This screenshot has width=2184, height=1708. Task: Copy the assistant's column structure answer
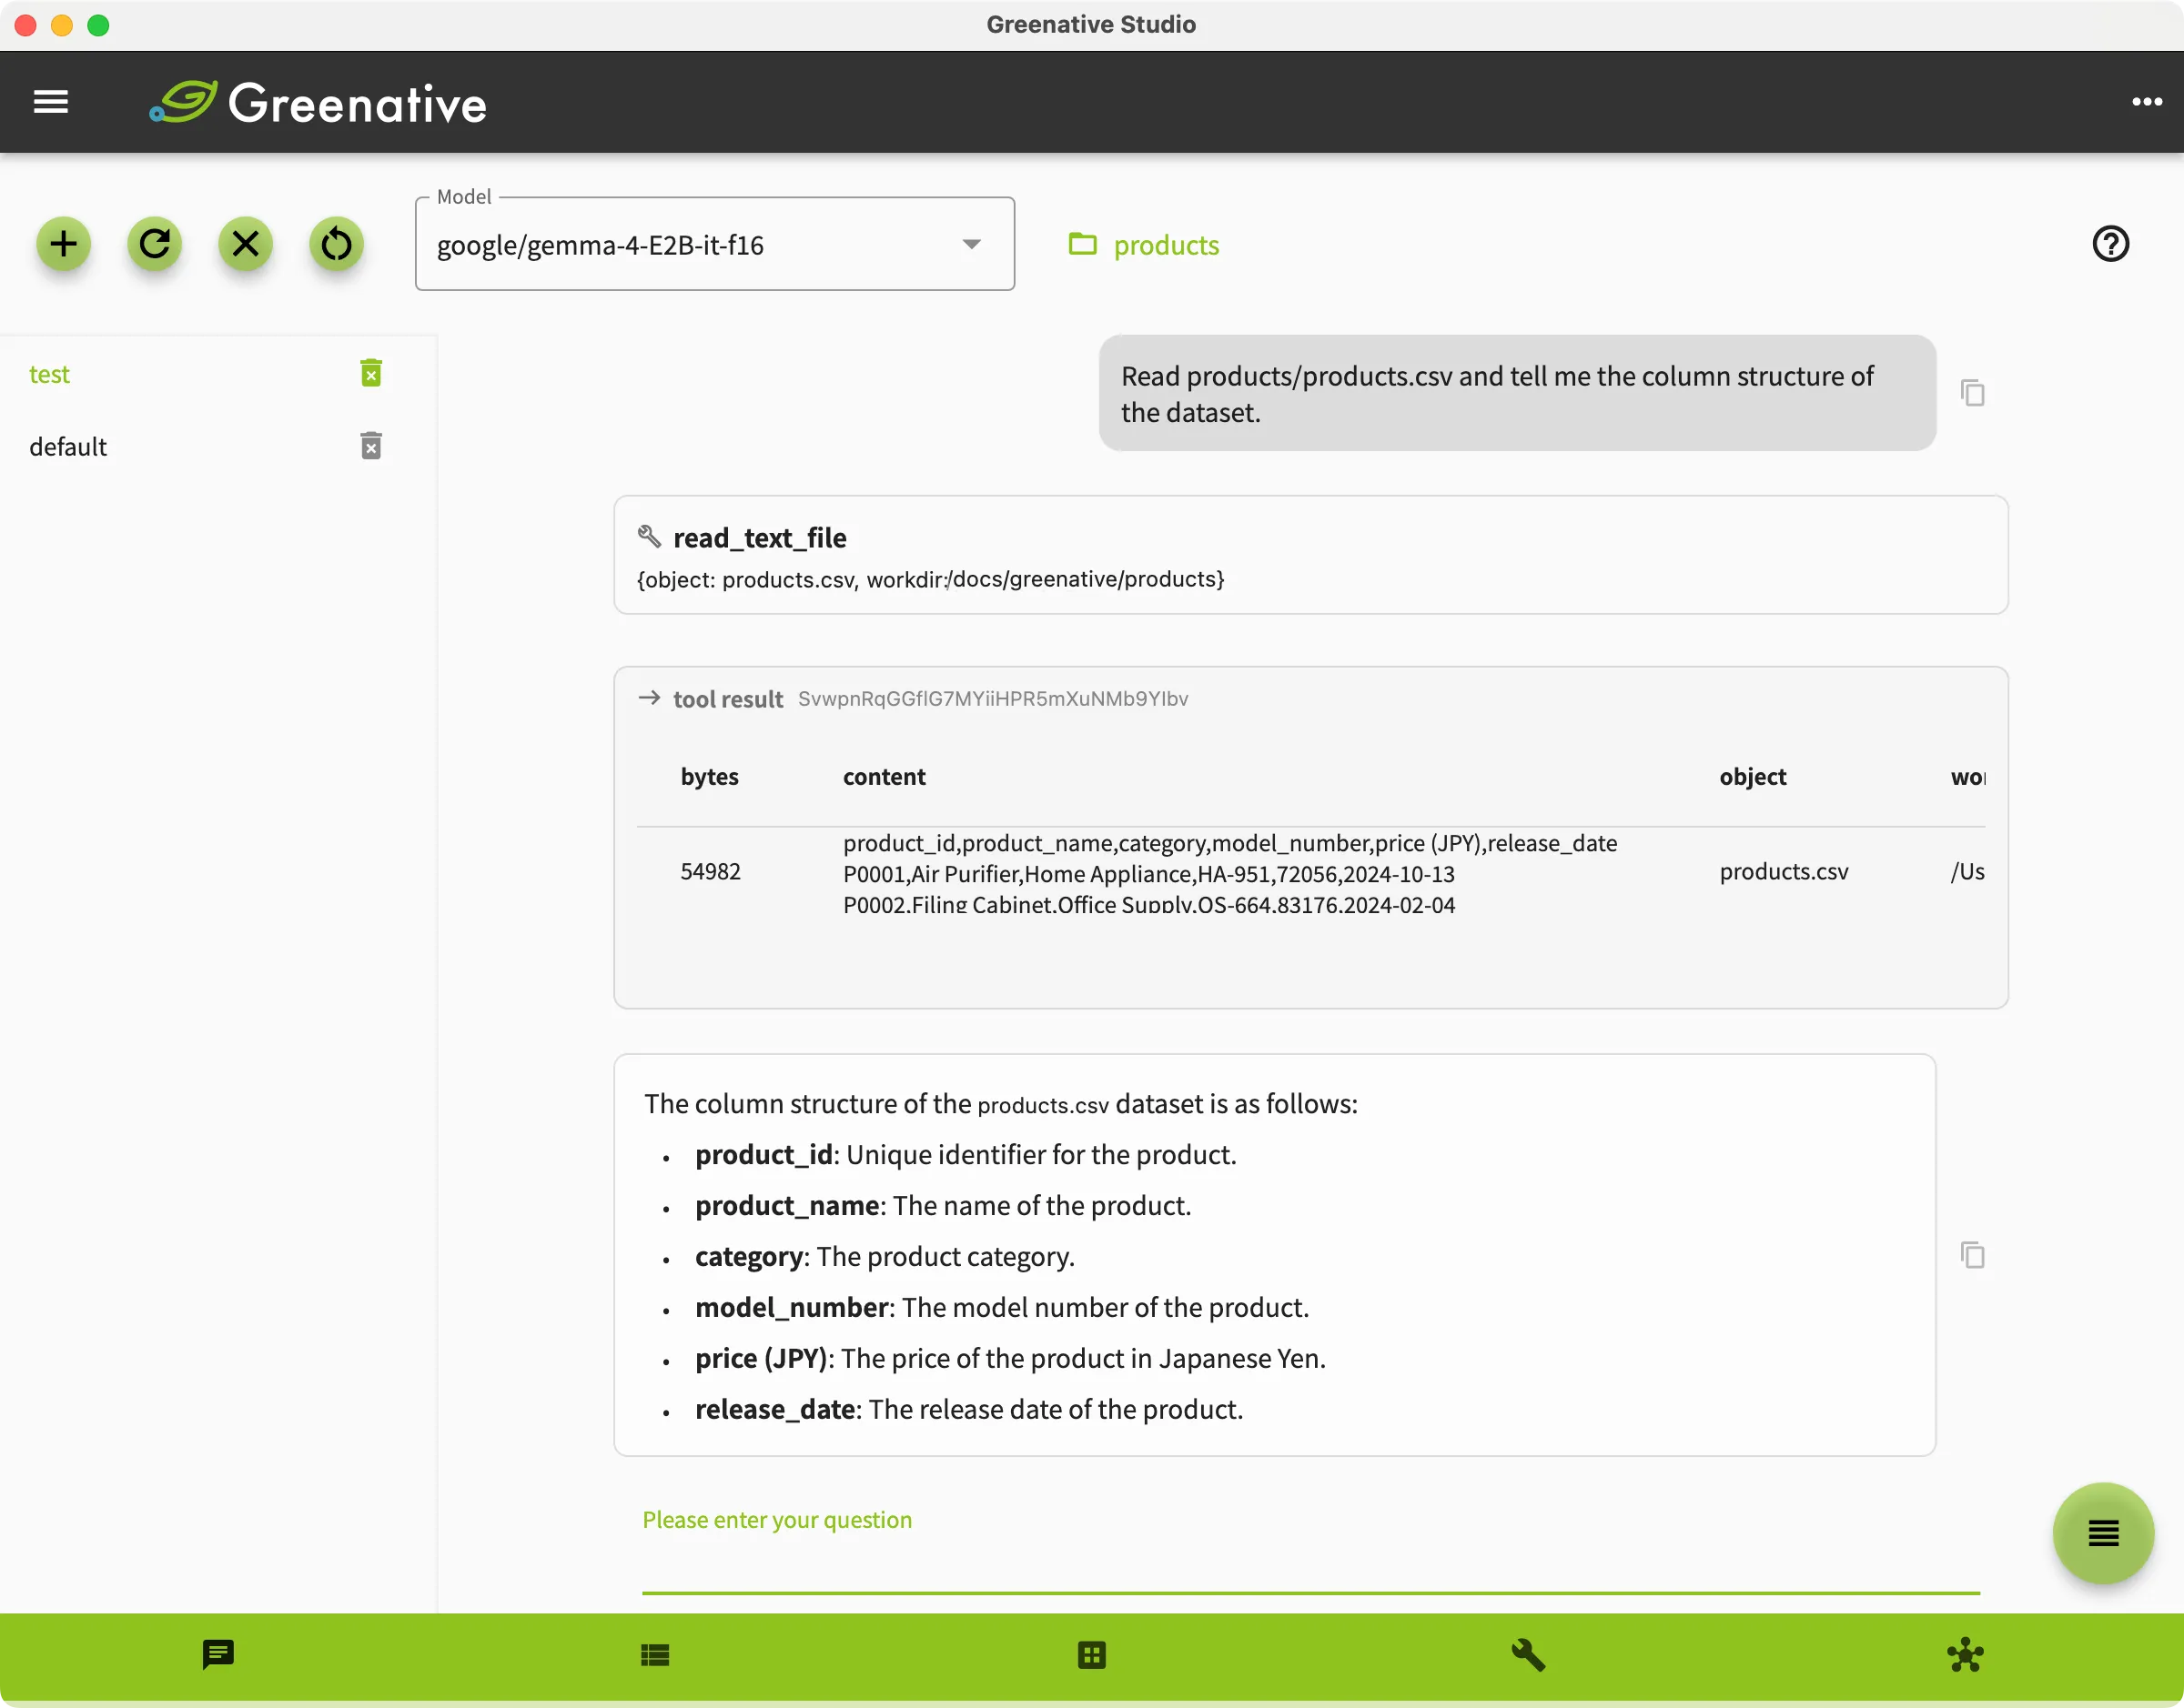1973,1255
